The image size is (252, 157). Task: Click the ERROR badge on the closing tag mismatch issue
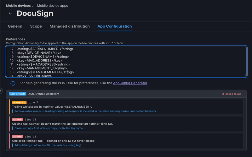pyautogui.click(x=18, y=120)
